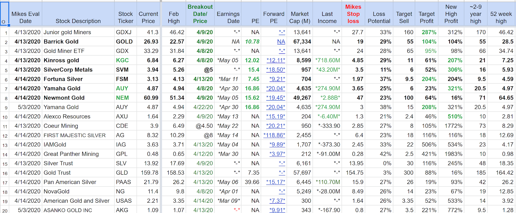
Task: Click the *20.21* link for Coeur Mining
Action: pyautogui.click(x=276, y=126)
